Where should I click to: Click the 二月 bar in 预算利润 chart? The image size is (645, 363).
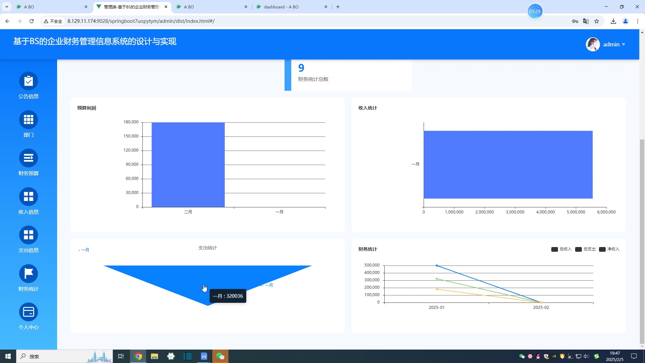click(188, 165)
